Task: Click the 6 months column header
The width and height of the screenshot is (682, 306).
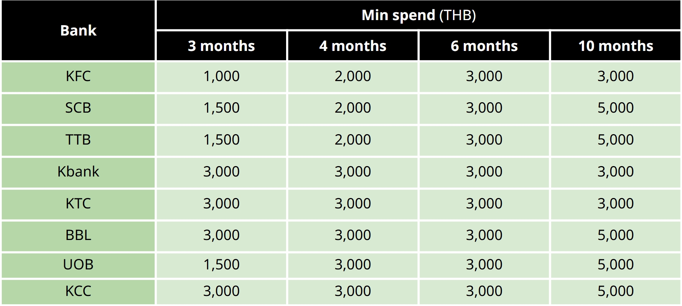Action: [x=484, y=46]
